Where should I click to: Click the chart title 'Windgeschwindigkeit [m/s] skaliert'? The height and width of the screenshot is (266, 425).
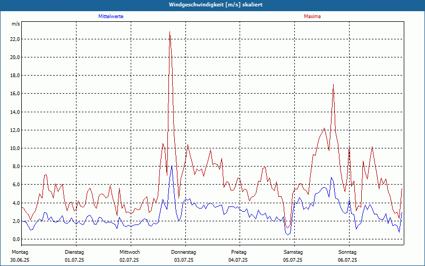[x=216, y=5]
